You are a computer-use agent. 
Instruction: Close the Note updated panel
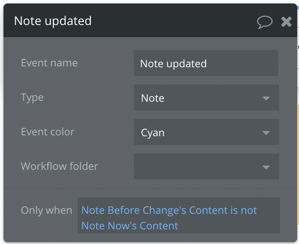click(x=286, y=22)
